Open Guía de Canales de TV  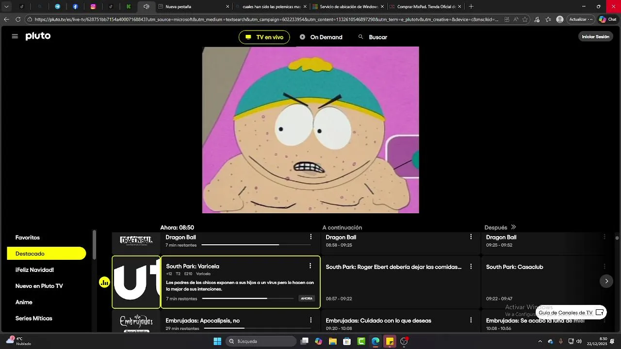coord(571,313)
